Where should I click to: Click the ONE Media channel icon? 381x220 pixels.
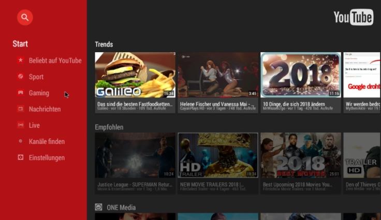[98, 207]
